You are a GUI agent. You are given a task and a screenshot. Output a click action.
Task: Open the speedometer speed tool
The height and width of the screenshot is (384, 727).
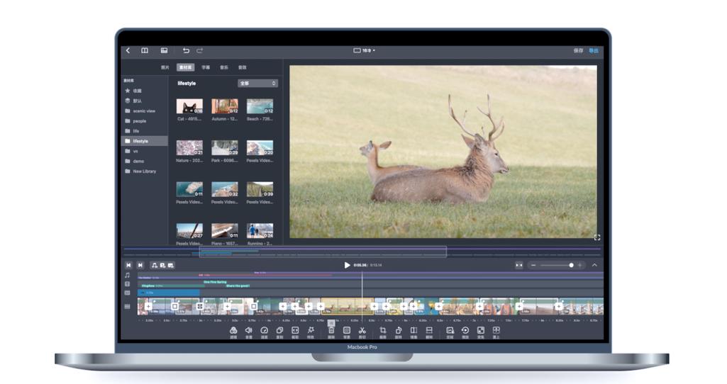[265, 330]
